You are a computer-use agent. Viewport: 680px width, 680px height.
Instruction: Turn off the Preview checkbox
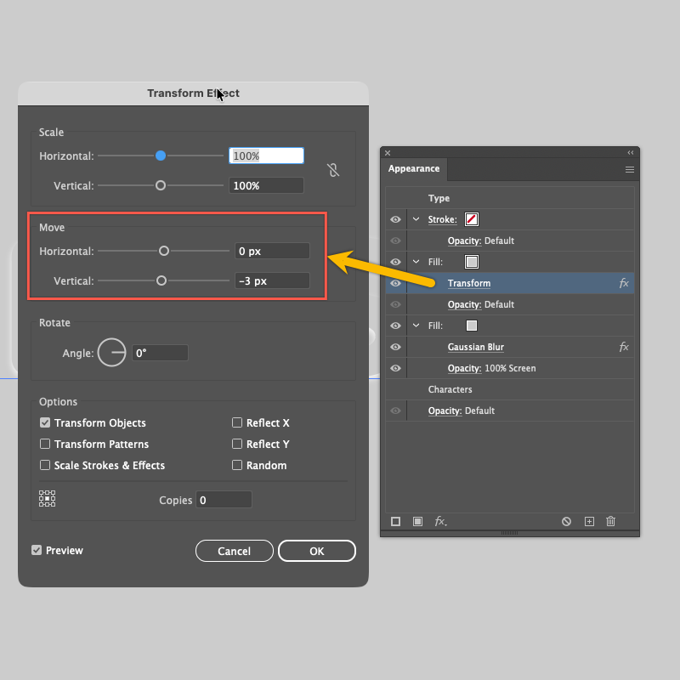[x=37, y=551]
